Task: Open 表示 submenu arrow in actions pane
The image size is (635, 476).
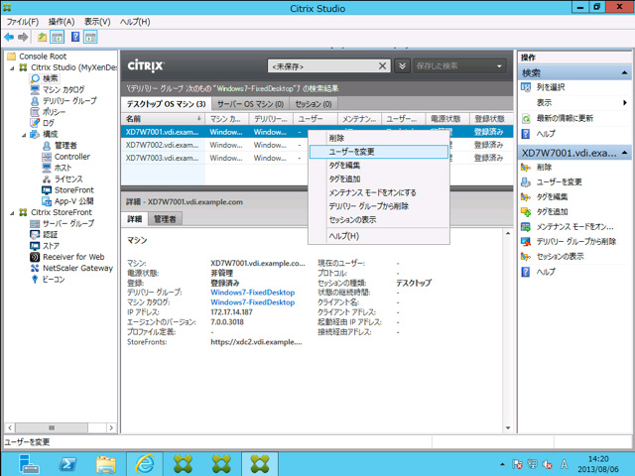Action: [x=625, y=103]
